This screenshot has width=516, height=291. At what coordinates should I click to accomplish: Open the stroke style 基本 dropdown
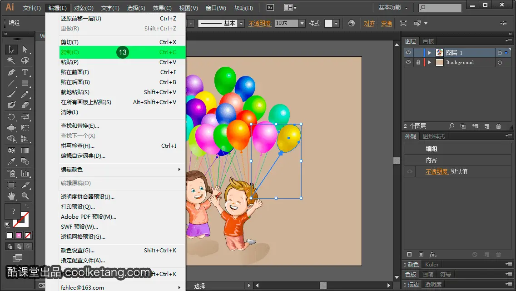(x=241, y=23)
